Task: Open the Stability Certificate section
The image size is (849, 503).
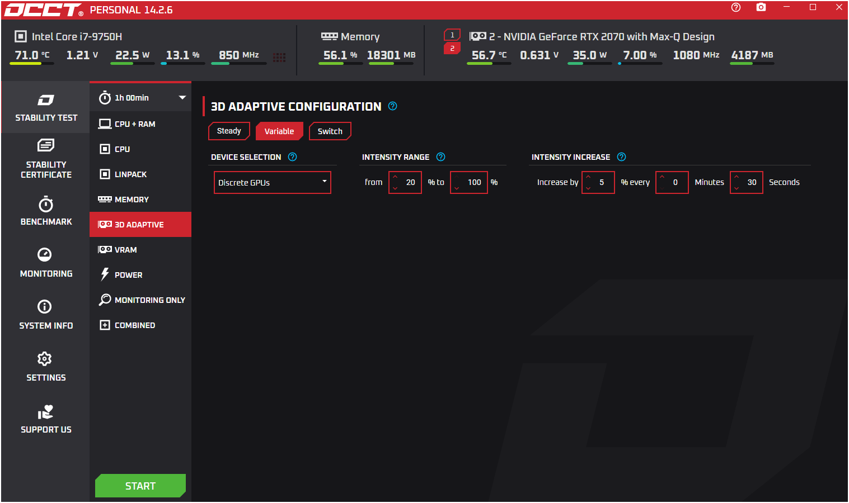Action: click(46, 159)
